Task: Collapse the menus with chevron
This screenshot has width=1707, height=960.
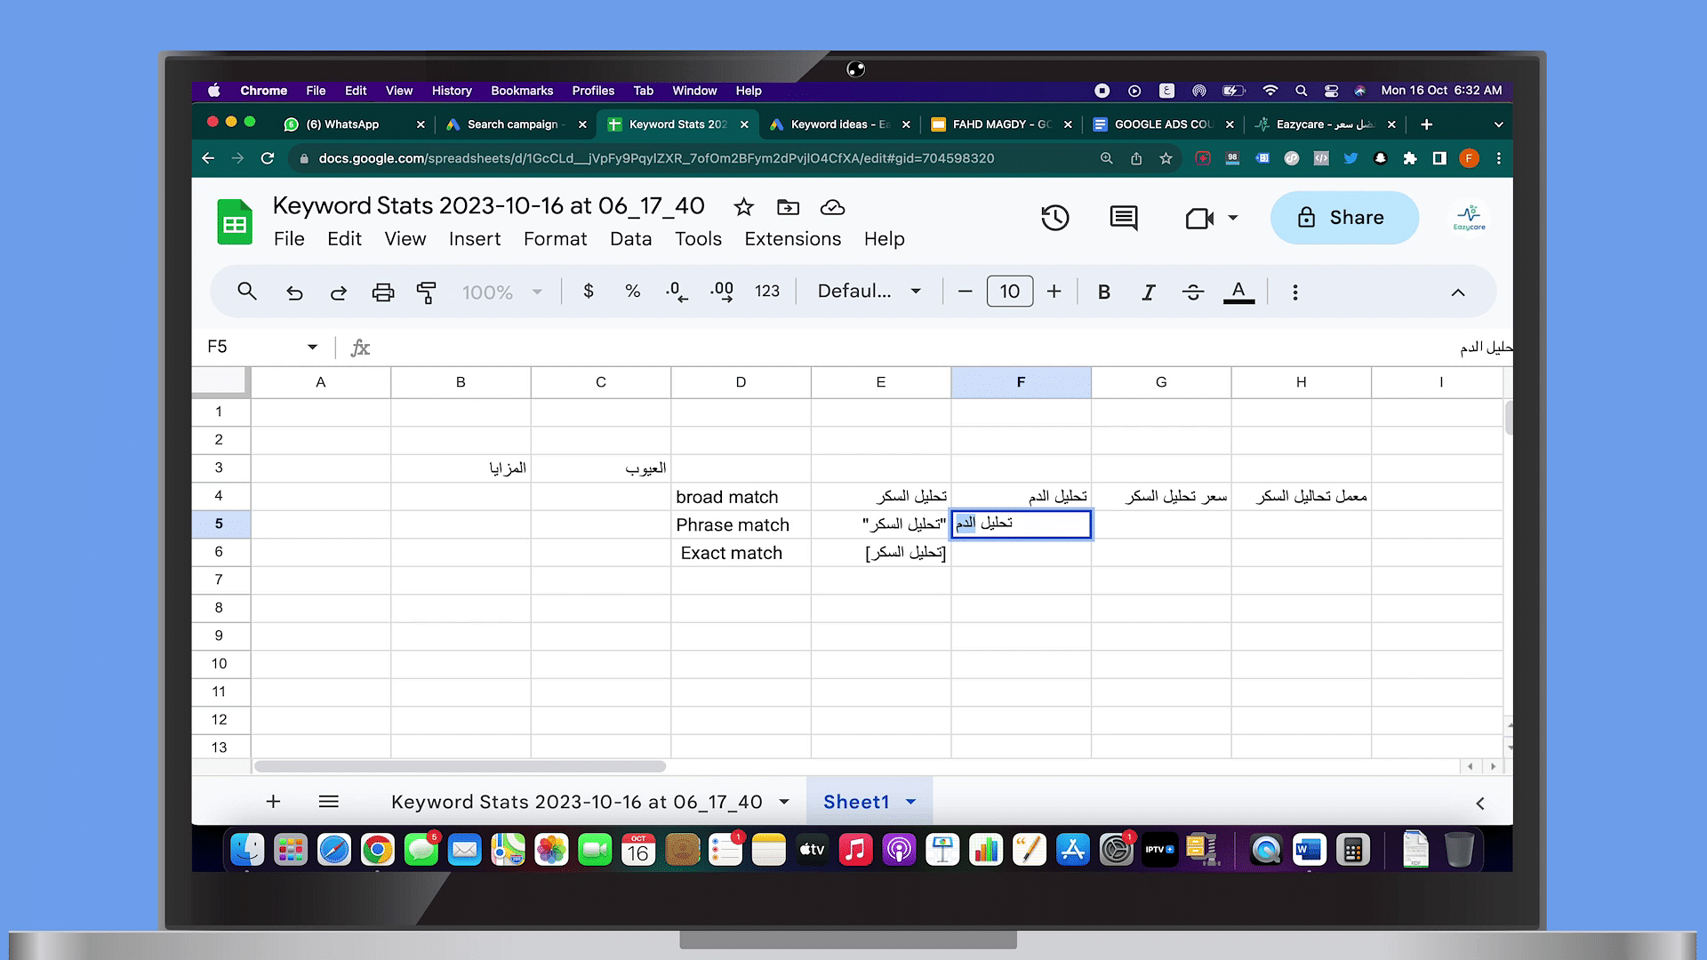Action: 1458,292
